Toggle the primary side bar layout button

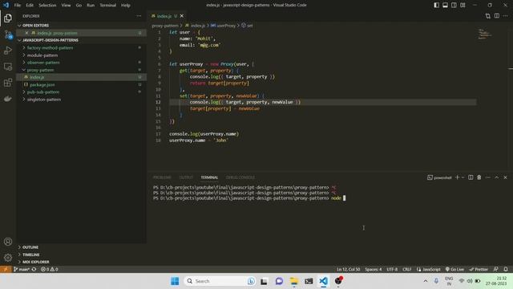pos(436,5)
